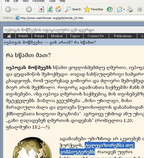Open the Search pane magnifier button
Viewport: 144px width, 158px height.
point(73,9)
